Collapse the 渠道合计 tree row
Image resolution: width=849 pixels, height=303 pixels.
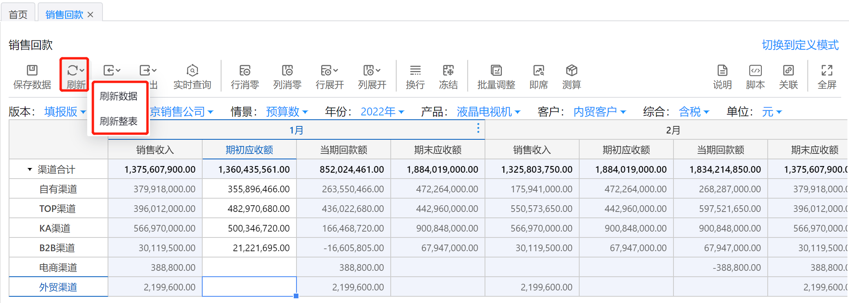(x=30, y=170)
